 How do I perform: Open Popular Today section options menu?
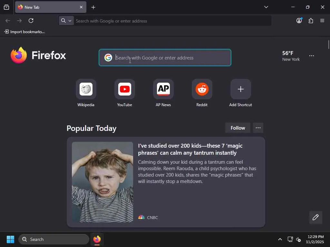pos(258,128)
